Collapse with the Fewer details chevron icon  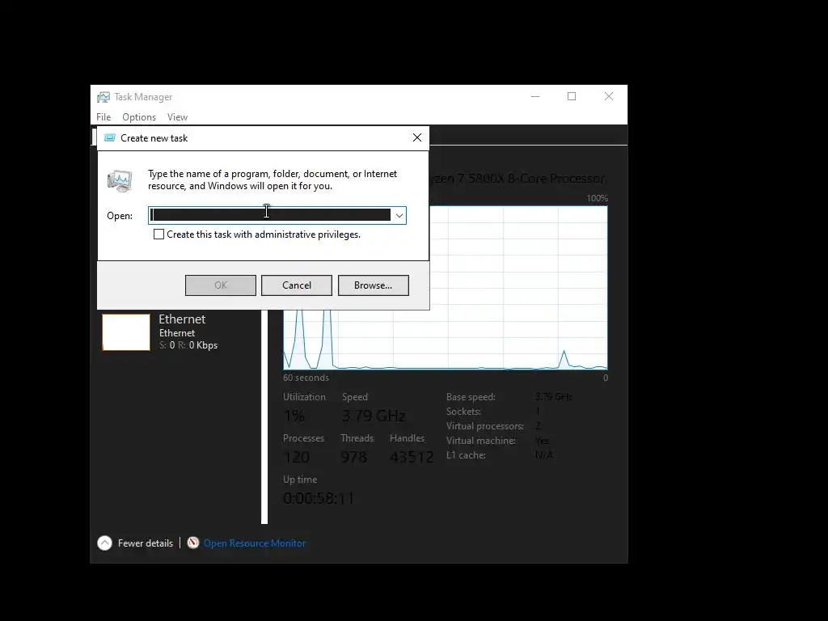(104, 543)
